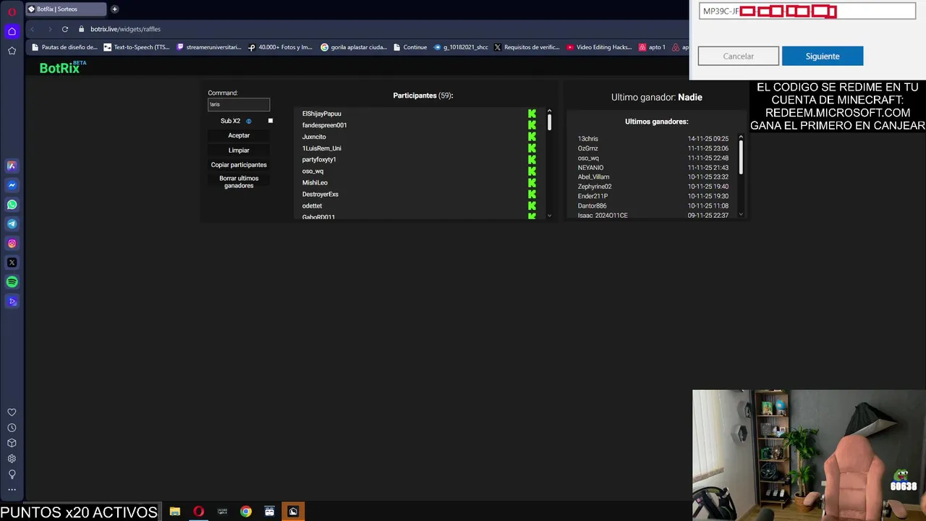This screenshot has width=926, height=521.
Task: Open settings gear in Opera sidebar
Action: (12, 459)
